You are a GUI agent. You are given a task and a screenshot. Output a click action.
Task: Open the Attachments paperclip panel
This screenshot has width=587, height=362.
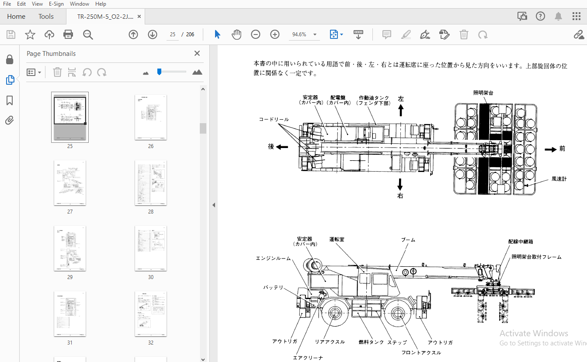click(10, 121)
